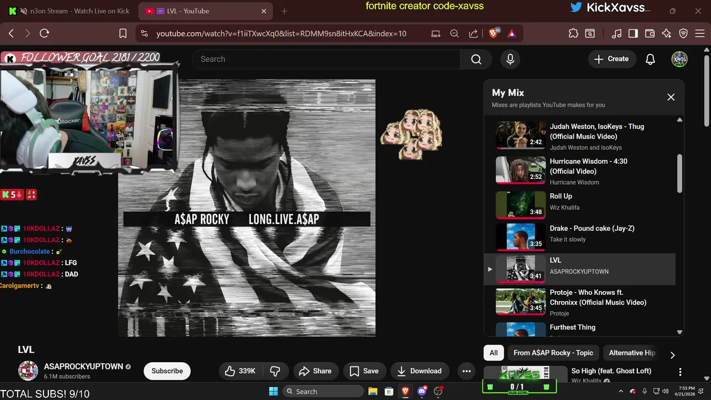Viewport: 711px width, 400px height.
Task: Open the taskbar volume control
Action: tap(664, 391)
